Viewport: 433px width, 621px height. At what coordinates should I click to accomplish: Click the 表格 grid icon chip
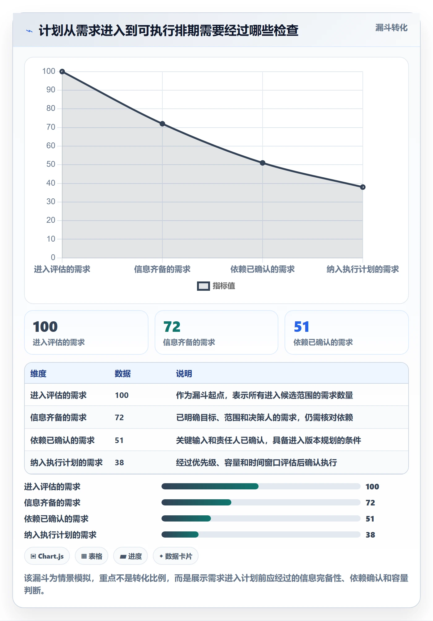[92, 556]
